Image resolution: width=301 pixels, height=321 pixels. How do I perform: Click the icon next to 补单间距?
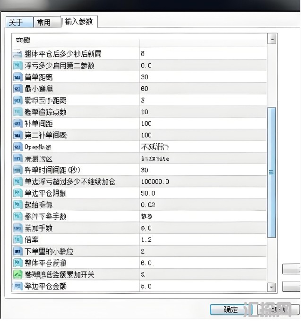(17, 123)
